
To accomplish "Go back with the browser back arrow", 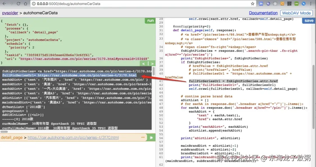I will (x=4, y=4).
